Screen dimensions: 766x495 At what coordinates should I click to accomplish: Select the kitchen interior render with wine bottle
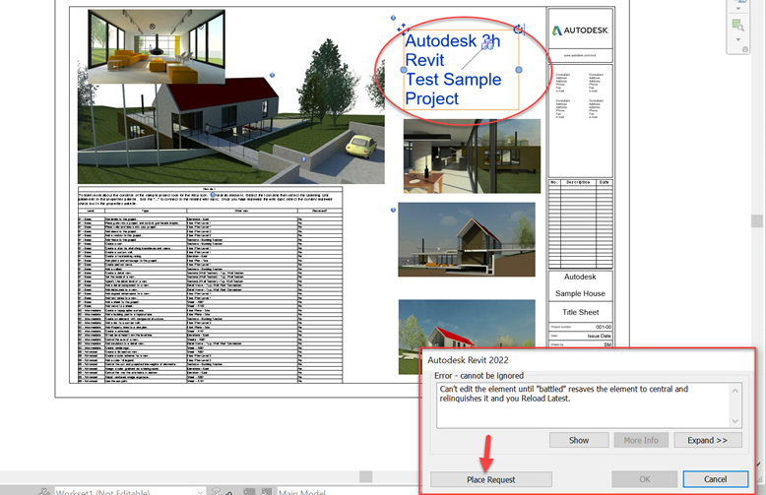click(x=472, y=156)
